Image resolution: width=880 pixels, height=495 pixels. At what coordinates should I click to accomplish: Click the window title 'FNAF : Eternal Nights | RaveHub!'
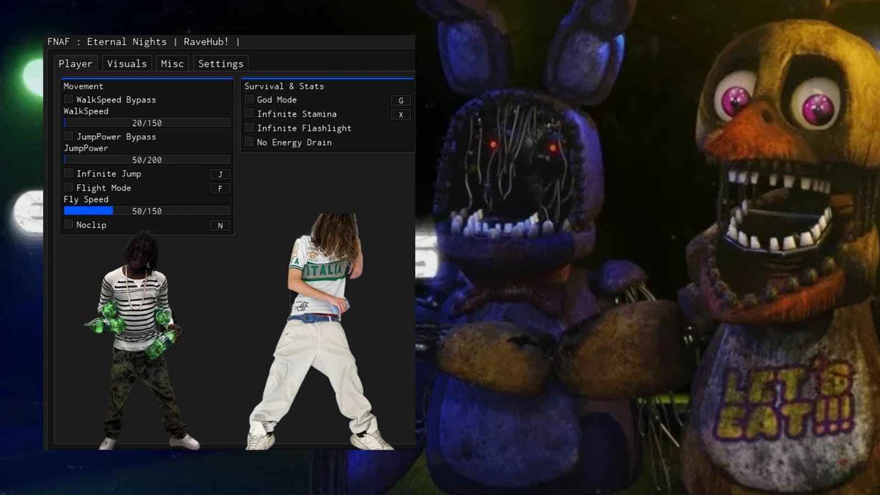click(x=138, y=42)
